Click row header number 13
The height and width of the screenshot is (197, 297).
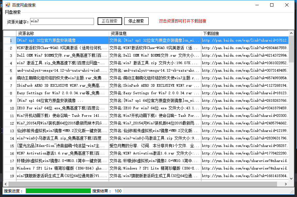pyautogui.click(x=10, y=131)
